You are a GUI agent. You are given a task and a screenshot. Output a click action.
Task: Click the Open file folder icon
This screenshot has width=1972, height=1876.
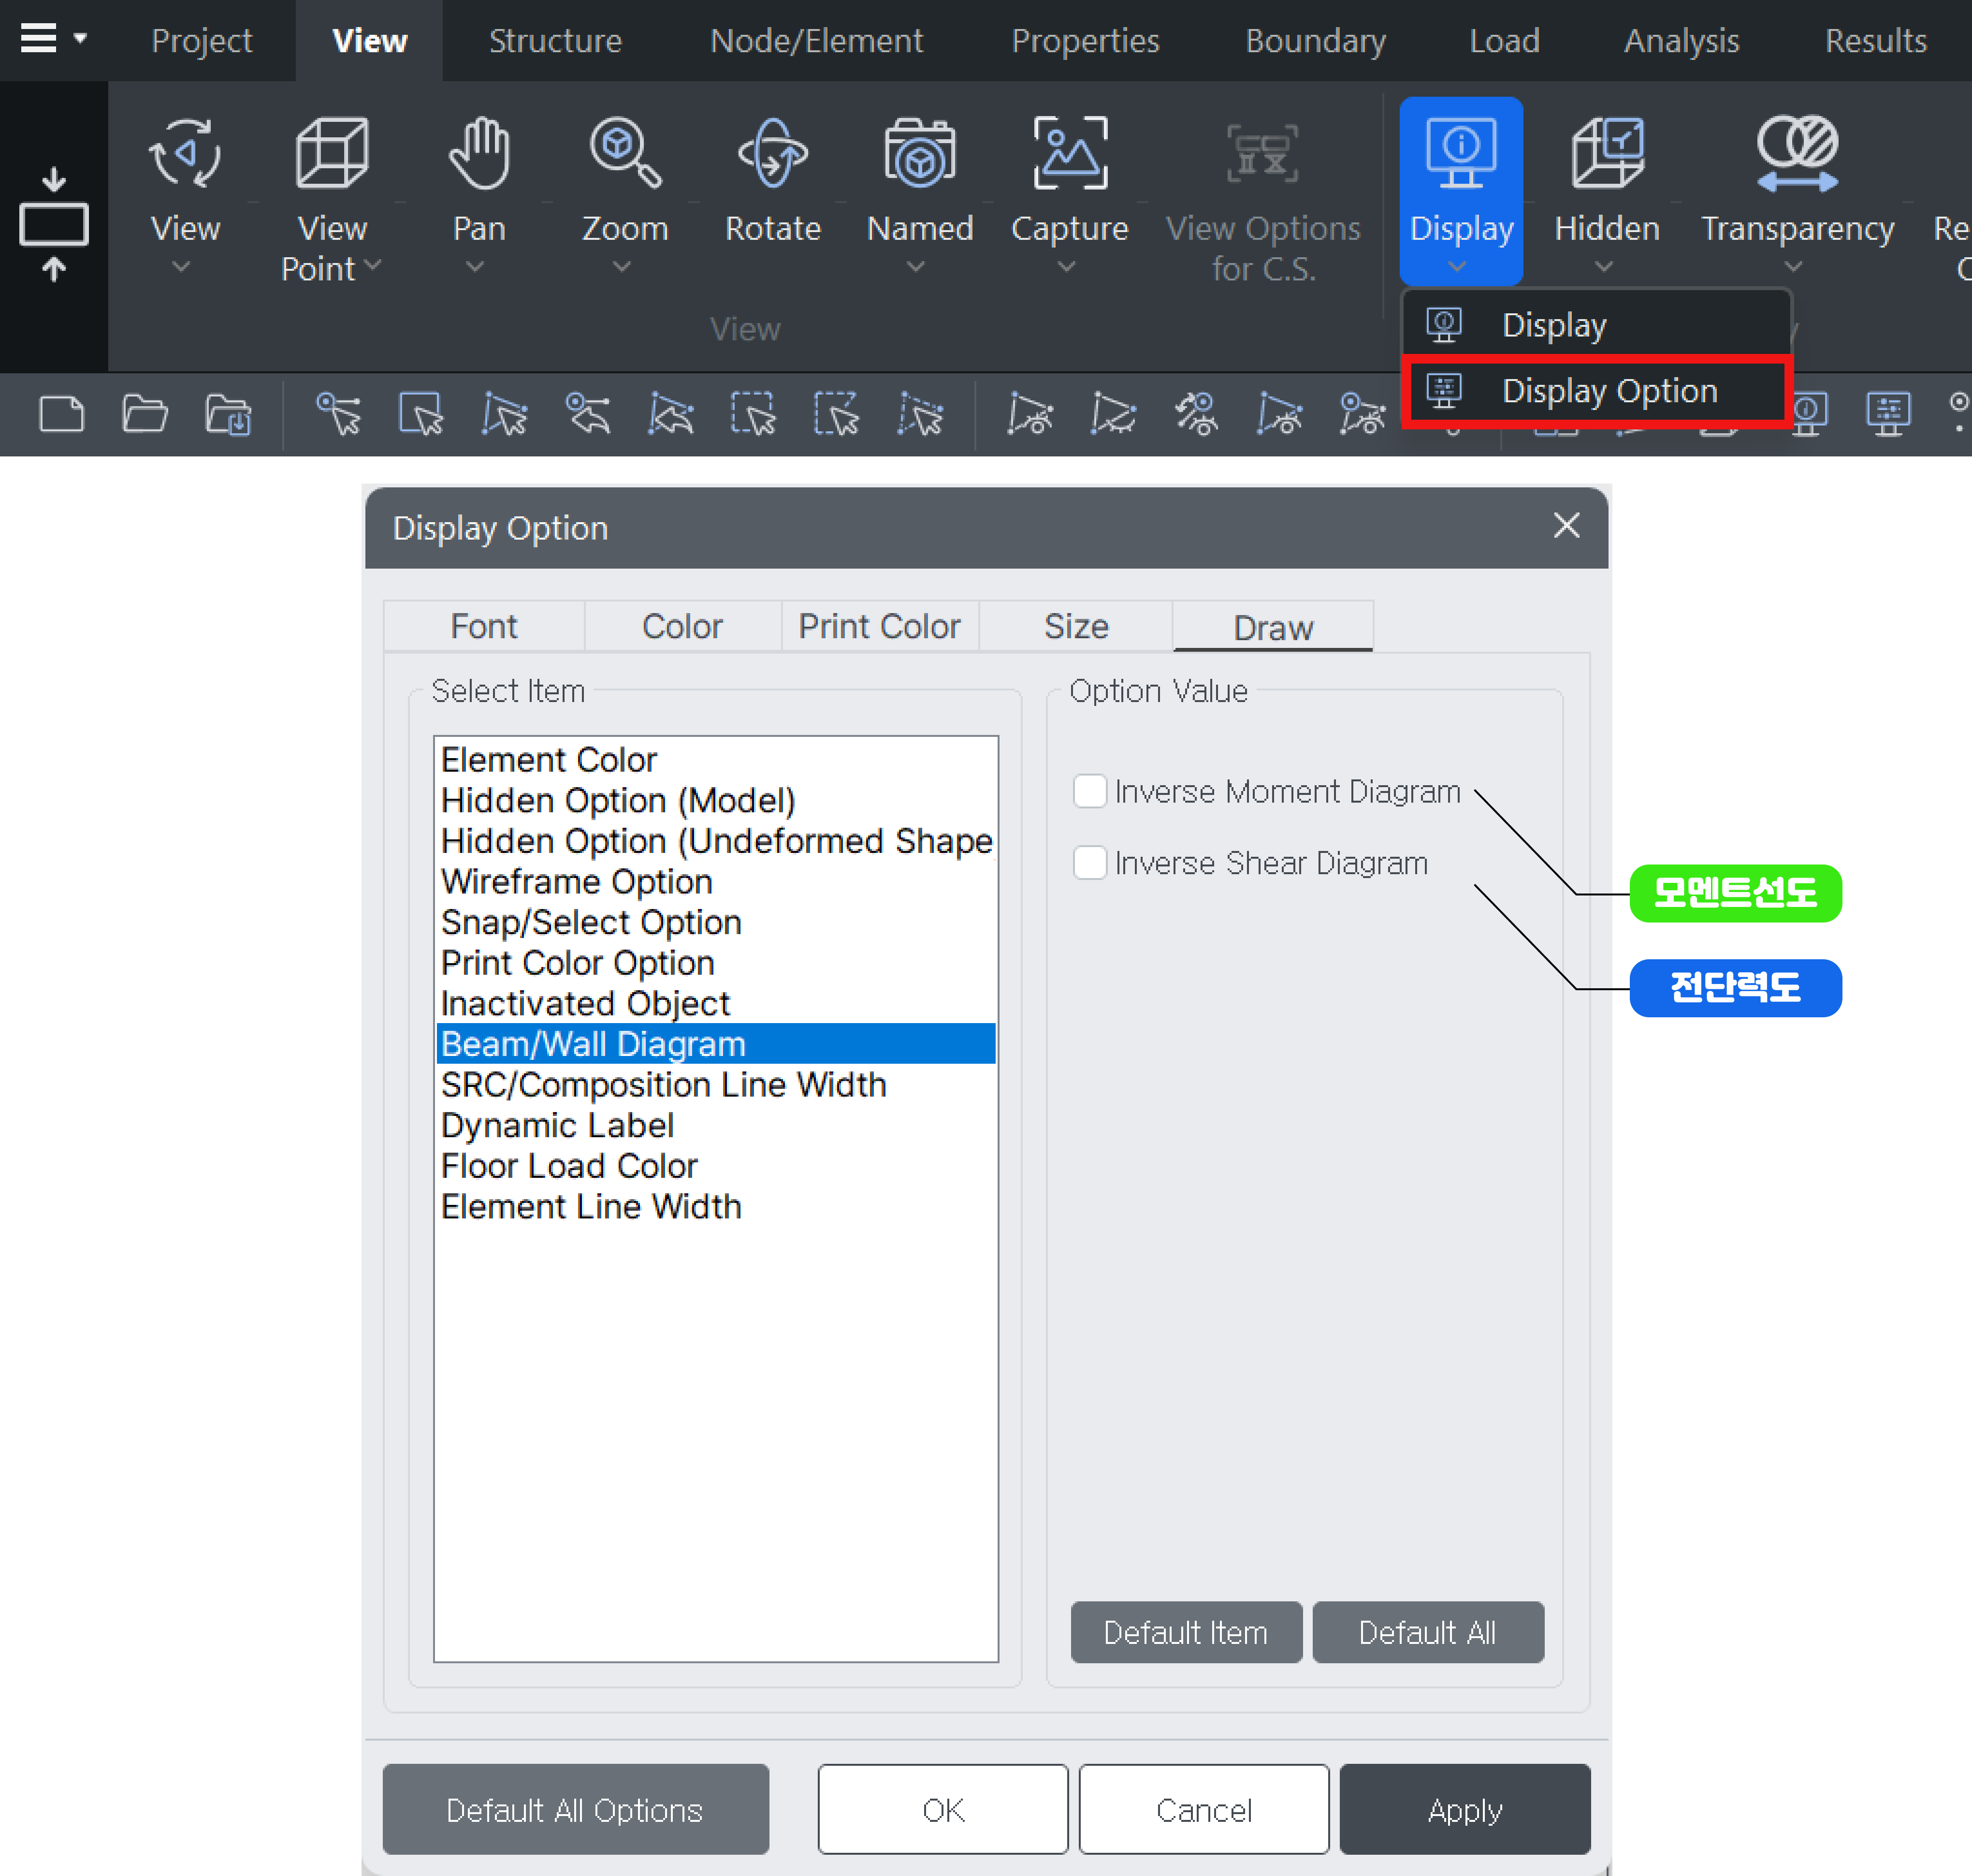click(x=144, y=413)
